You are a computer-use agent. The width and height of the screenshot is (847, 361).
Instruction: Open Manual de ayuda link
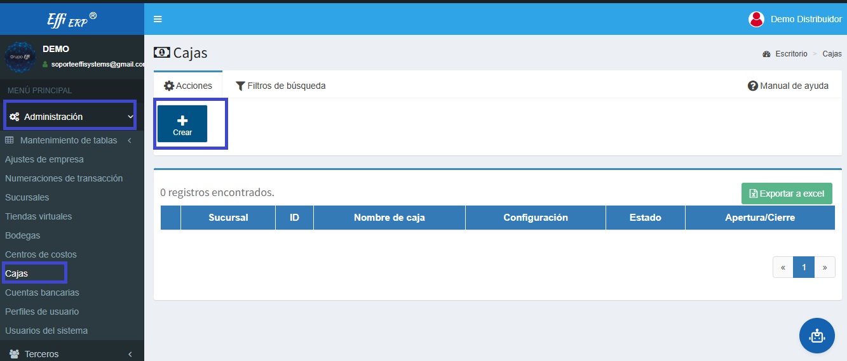click(x=788, y=86)
